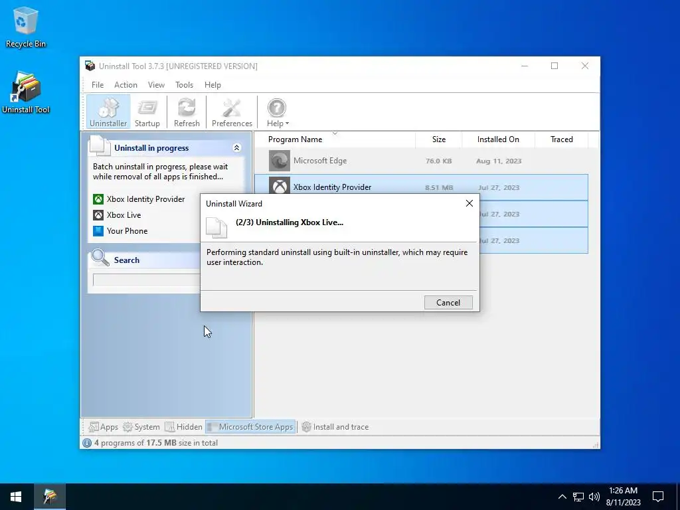Image resolution: width=680 pixels, height=510 pixels.
Task: Open the Recycle Bin desktop icon
Action: [x=26, y=27]
